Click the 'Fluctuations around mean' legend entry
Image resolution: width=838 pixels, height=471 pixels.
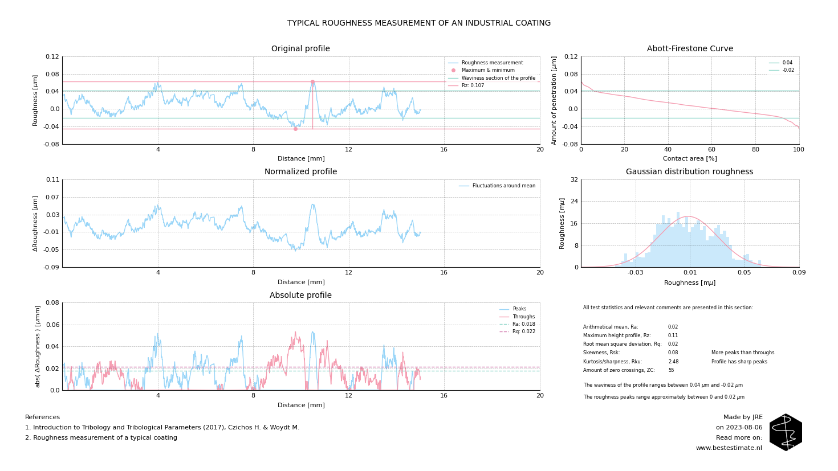coord(503,186)
